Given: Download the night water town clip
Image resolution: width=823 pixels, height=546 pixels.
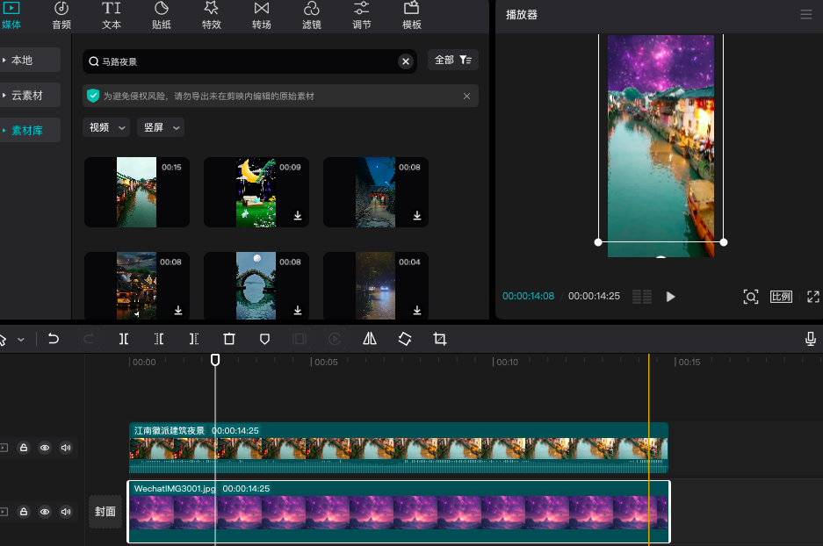Looking at the screenshot, I should [x=178, y=311].
